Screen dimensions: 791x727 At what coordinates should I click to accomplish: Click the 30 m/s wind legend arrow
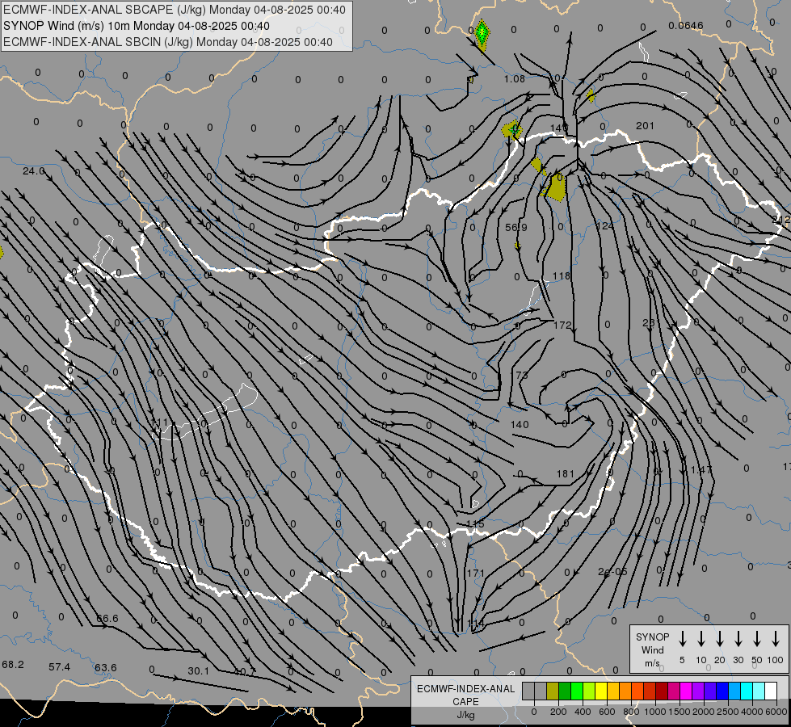[x=738, y=638]
